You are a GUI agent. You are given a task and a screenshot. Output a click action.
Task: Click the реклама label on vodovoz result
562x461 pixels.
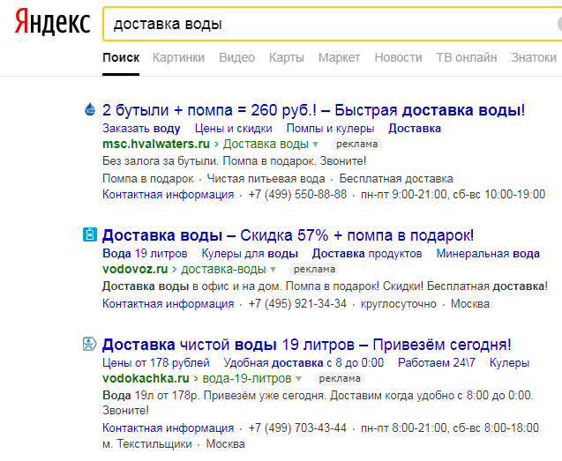(314, 269)
